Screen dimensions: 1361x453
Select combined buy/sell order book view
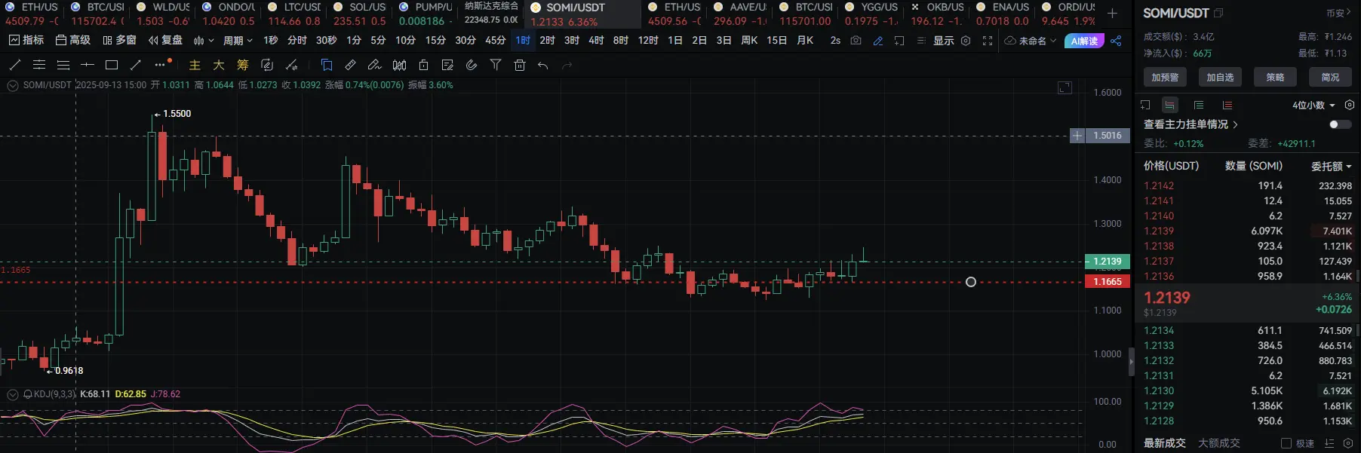[1169, 105]
